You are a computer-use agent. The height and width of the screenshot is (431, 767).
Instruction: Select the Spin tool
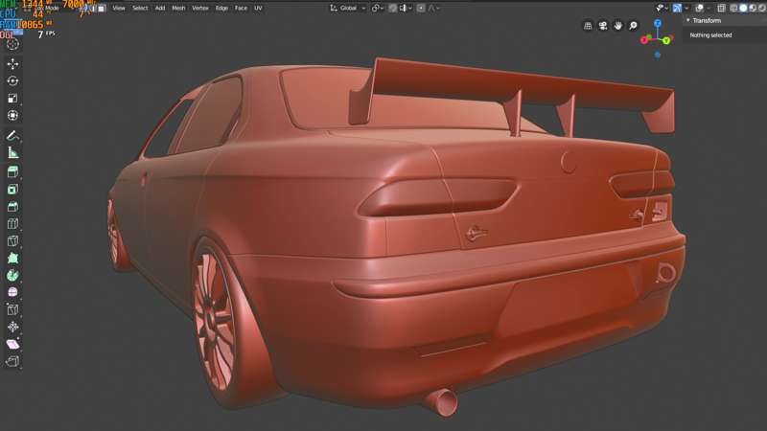(x=12, y=275)
